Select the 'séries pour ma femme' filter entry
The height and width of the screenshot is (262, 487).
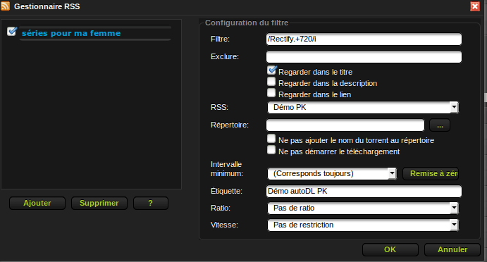pos(95,33)
